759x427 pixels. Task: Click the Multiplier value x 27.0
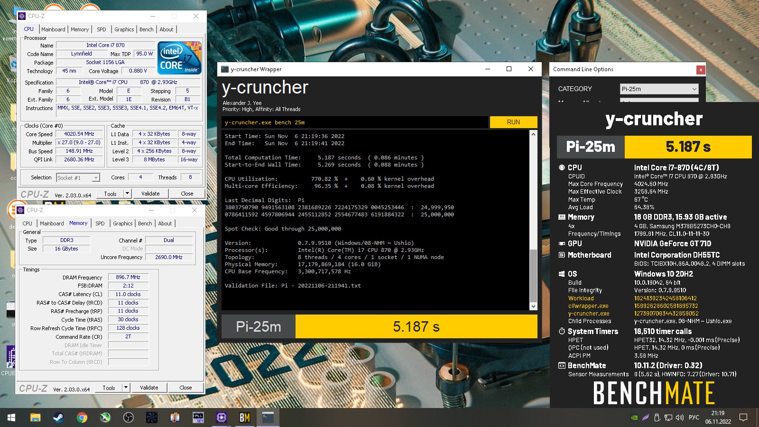point(79,143)
